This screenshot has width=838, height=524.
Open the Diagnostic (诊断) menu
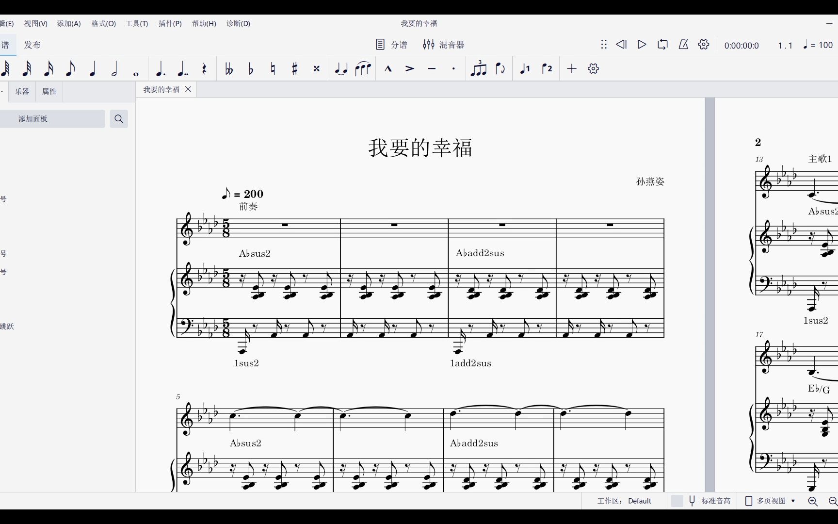[x=239, y=23]
